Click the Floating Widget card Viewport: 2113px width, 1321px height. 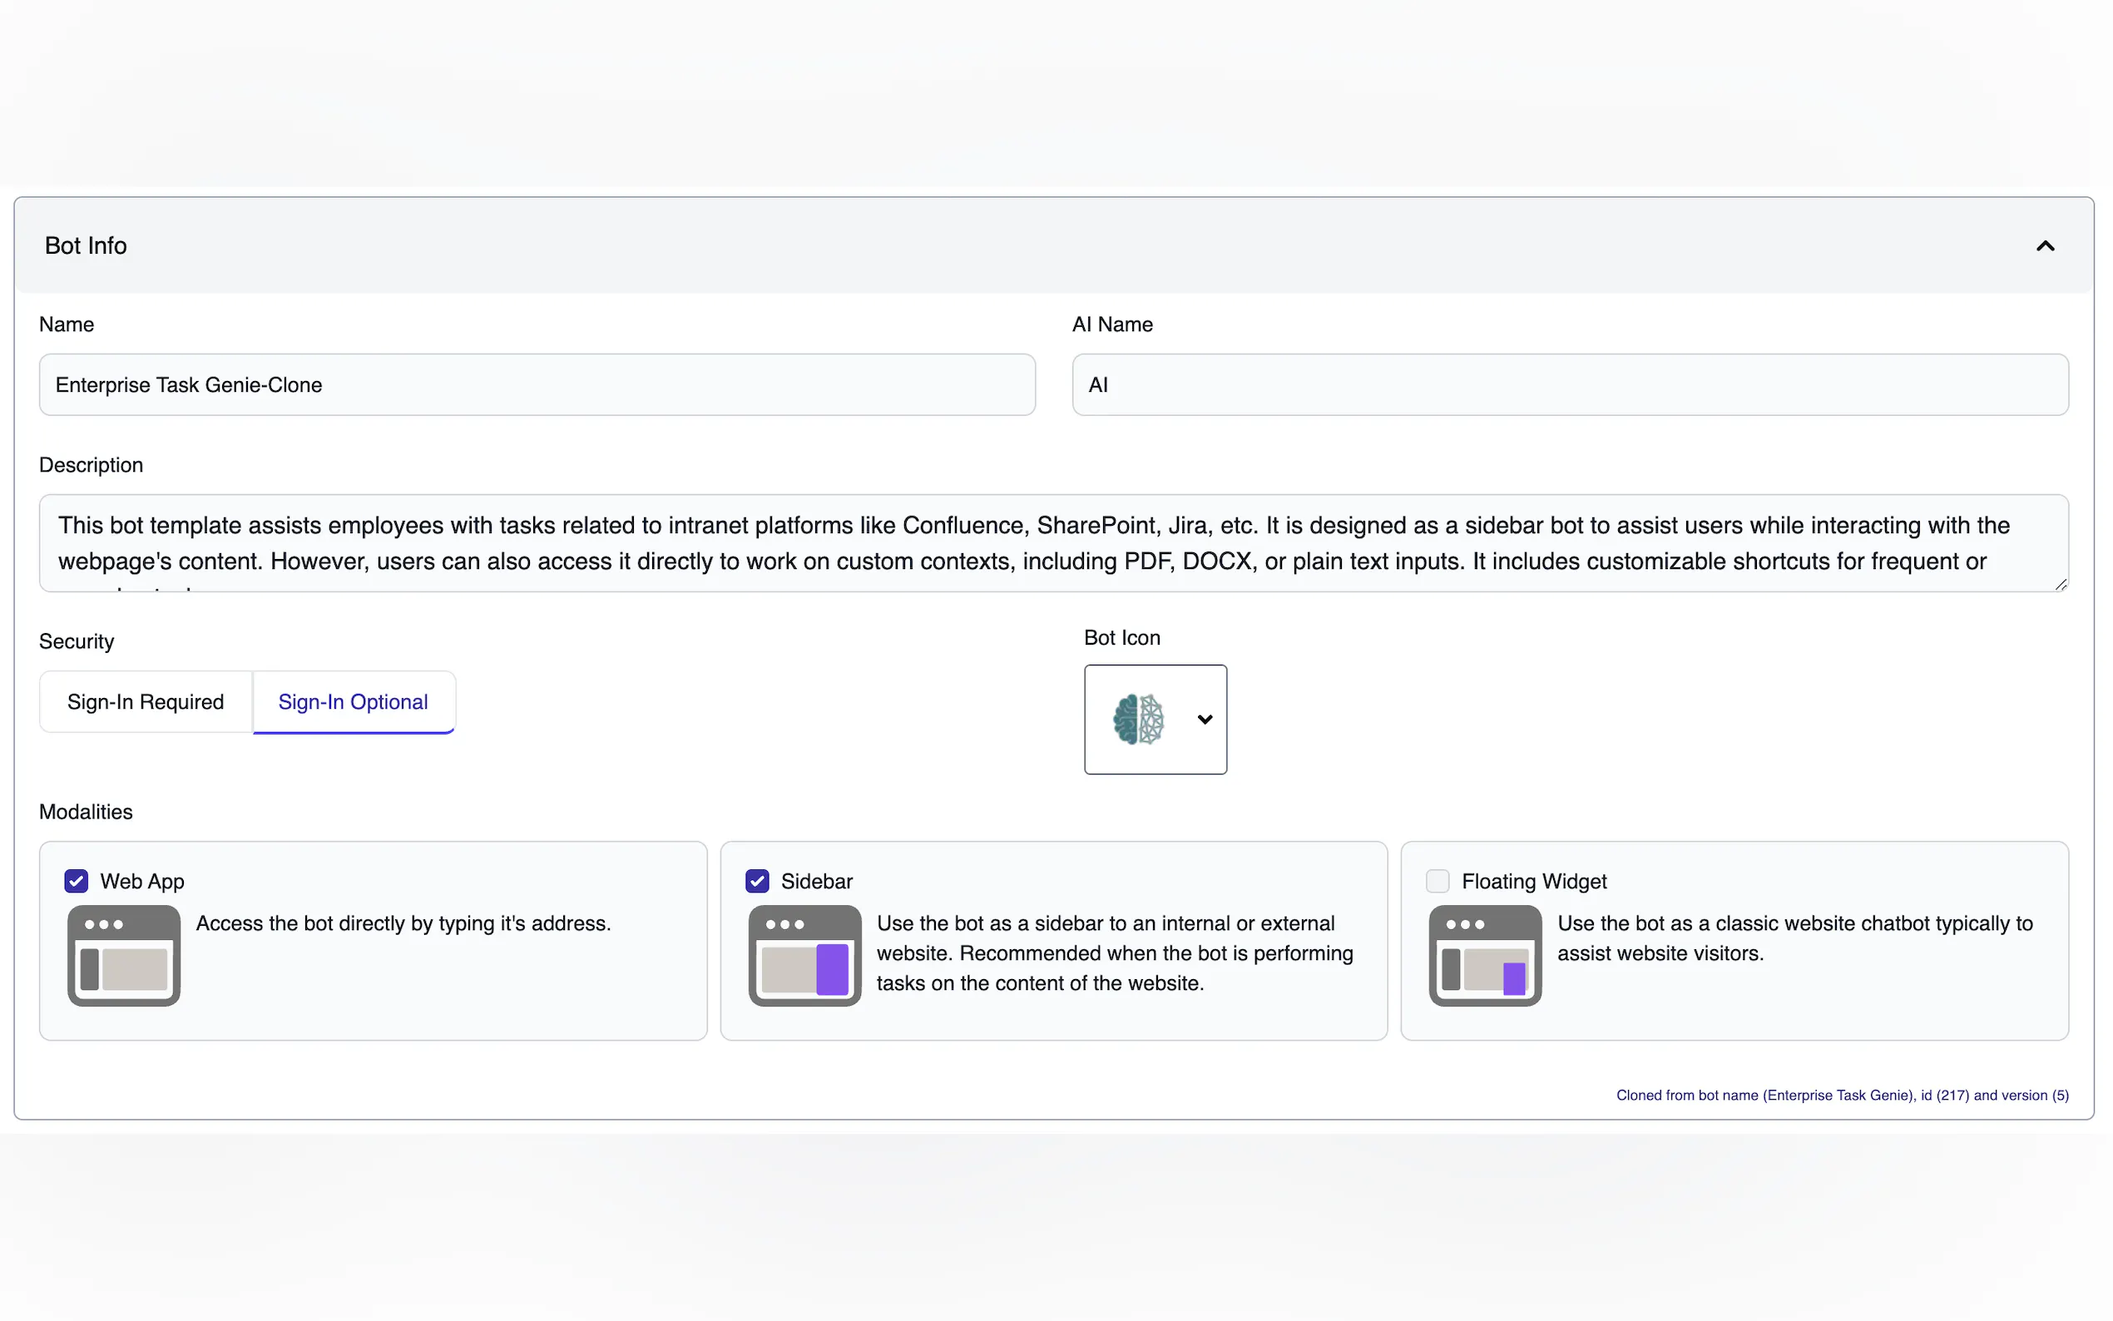pos(1734,941)
